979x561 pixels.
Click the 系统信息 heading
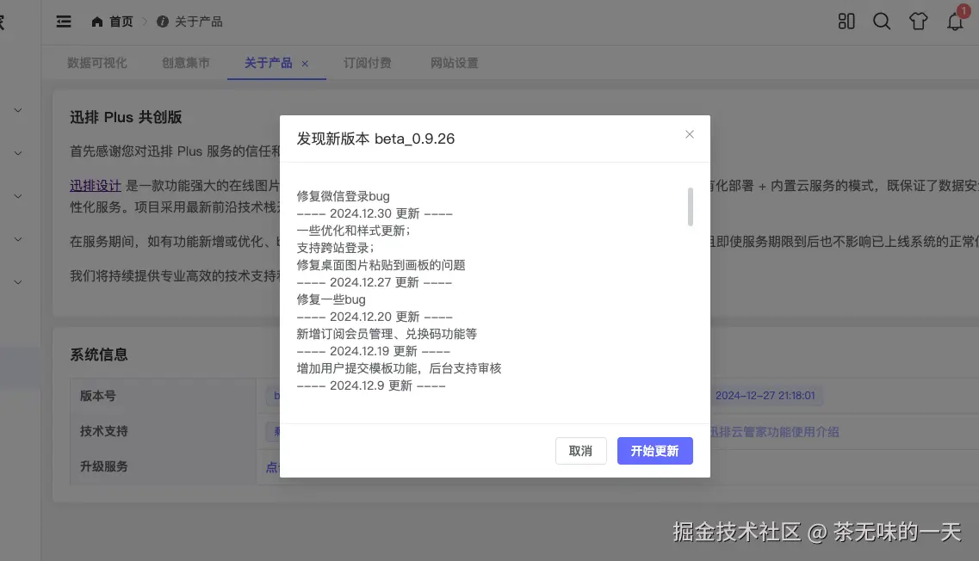[99, 354]
